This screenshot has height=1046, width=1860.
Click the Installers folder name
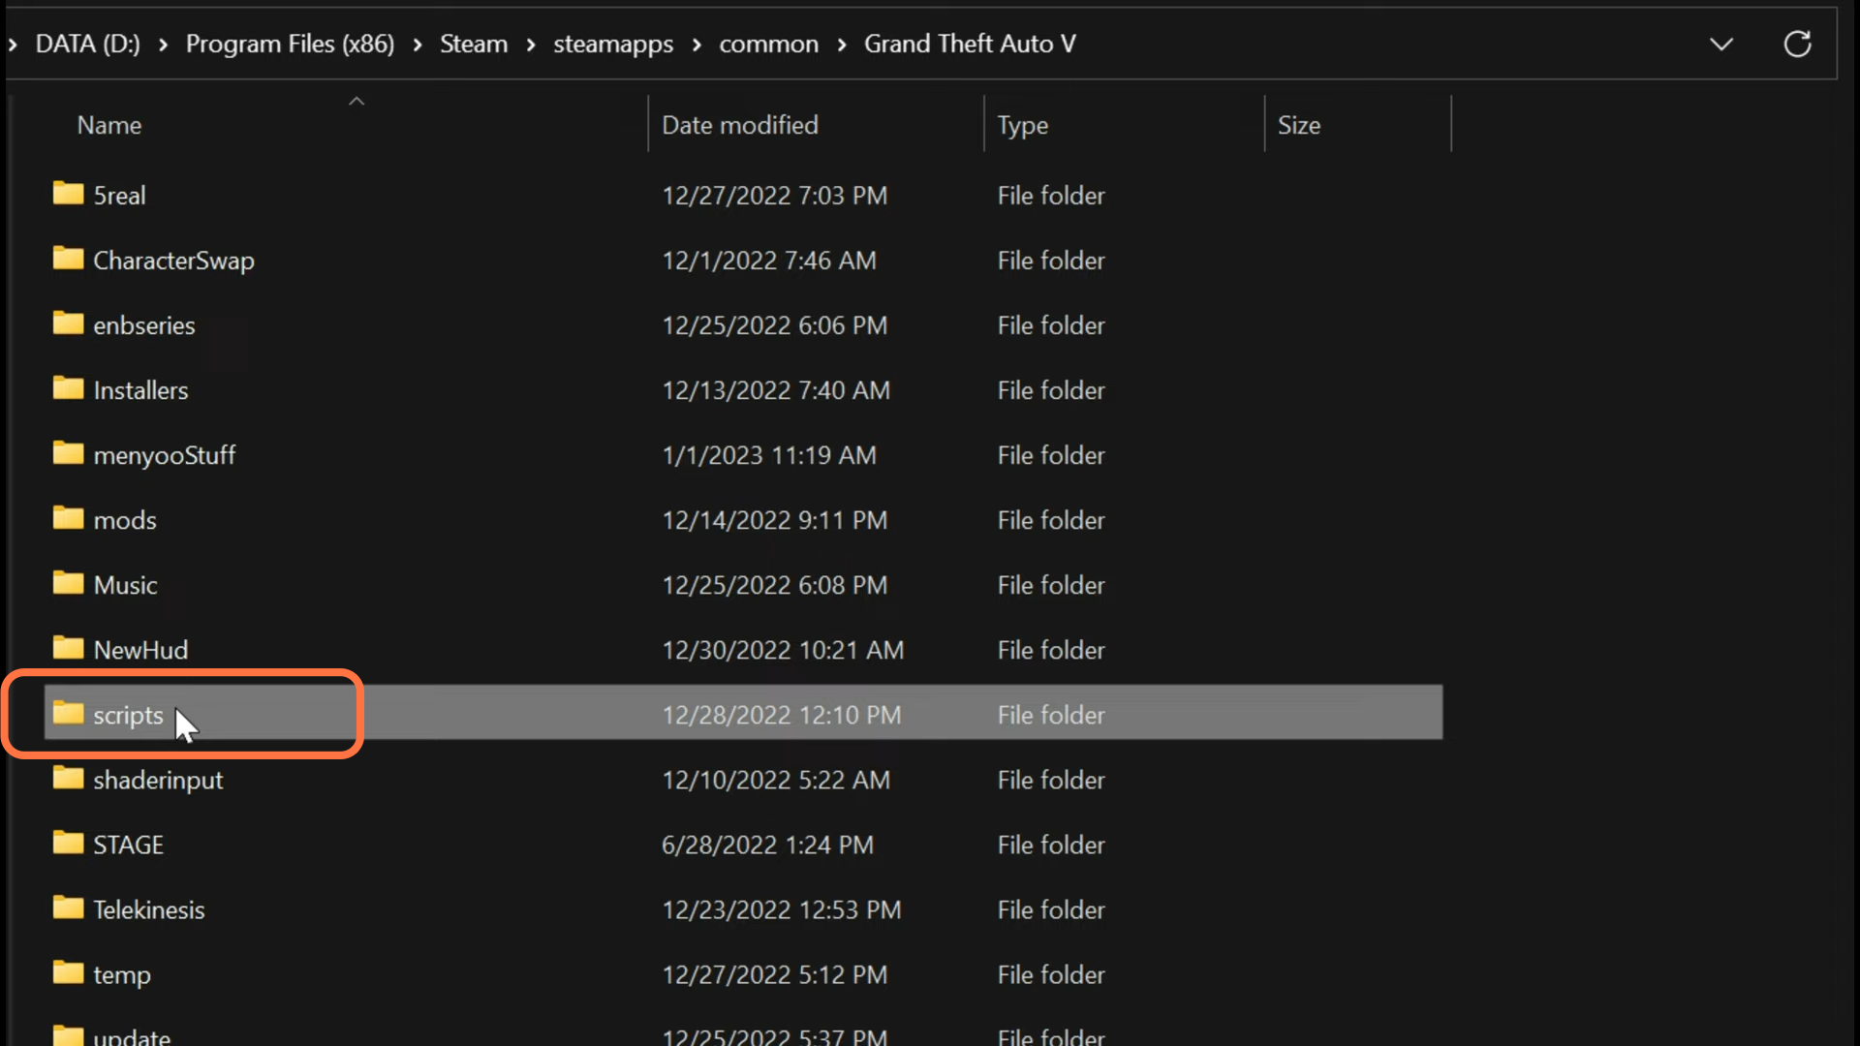(140, 390)
